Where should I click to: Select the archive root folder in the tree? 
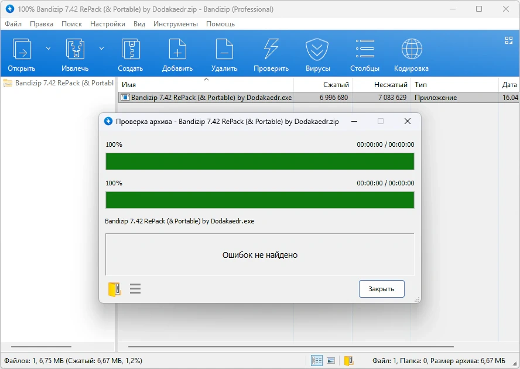(x=59, y=83)
